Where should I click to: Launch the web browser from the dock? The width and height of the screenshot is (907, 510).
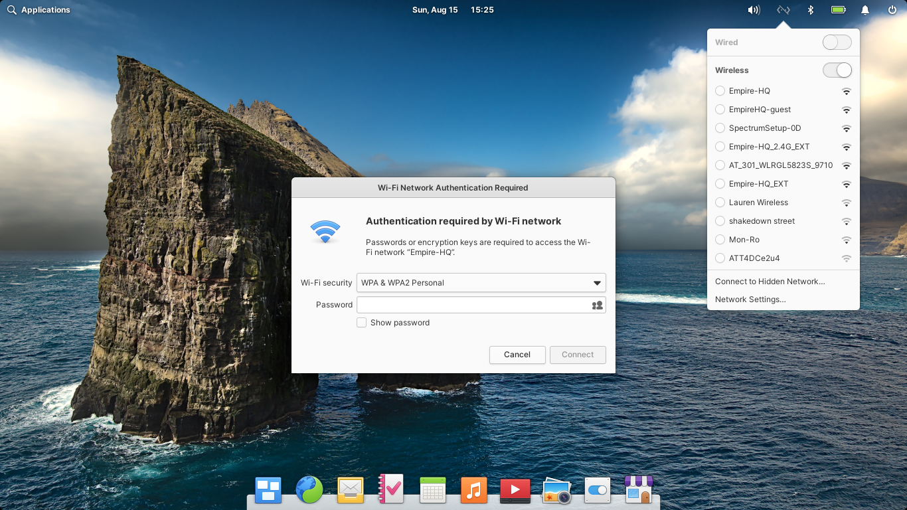[309, 490]
